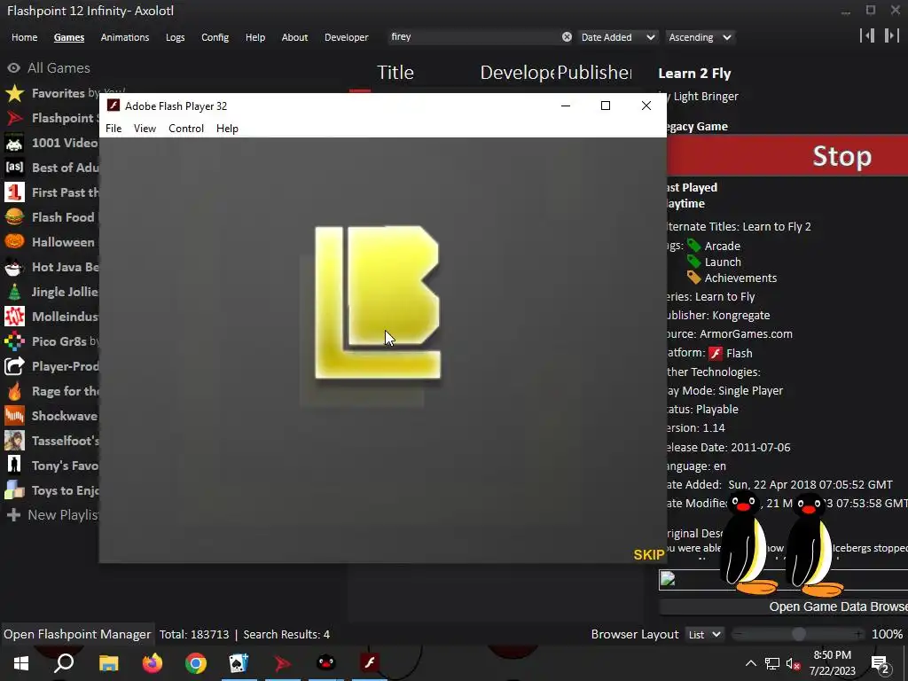Viewport: 908px width, 681px height.
Task: Open Toys to Enjoy playlist blocks icon
Action: (x=14, y=490)
